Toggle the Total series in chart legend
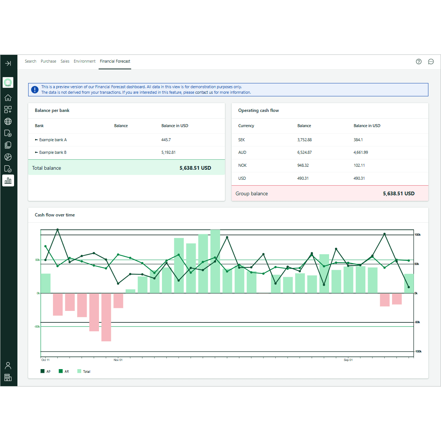This screenshot has height=441, width=441. tap(84, 371)
